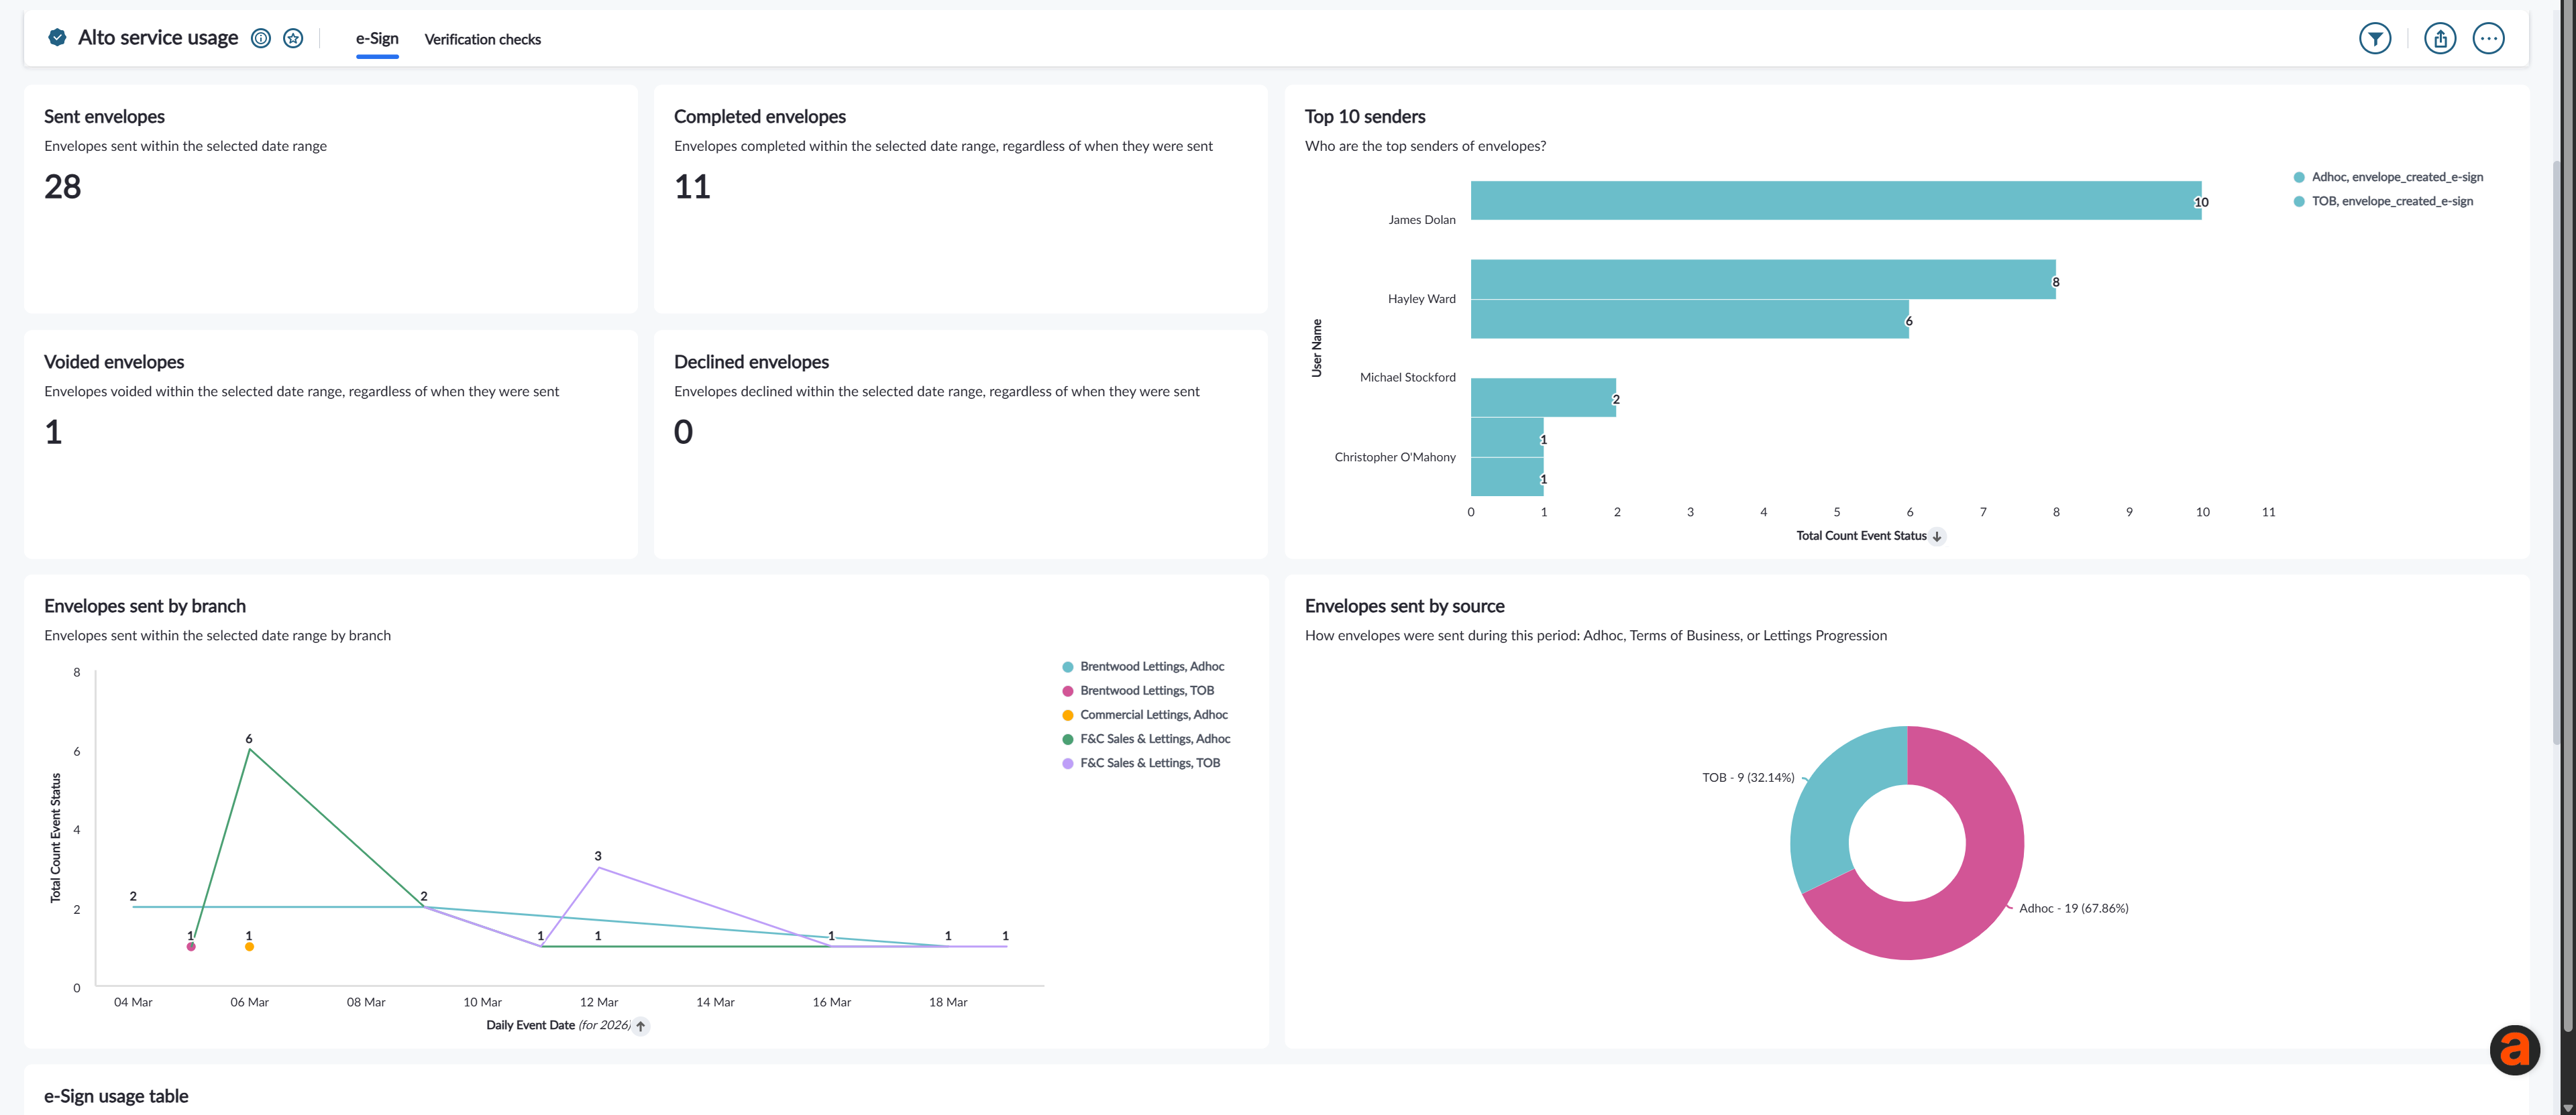
Task: Click the Declined envelopes value 0
Action: [x=683, y=432]
